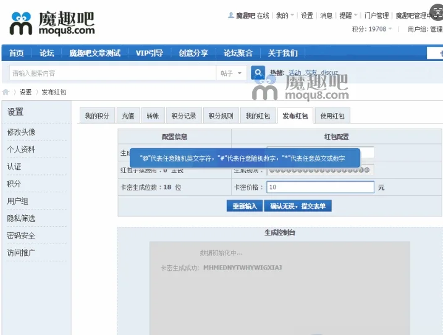Click the home icon in breadcrumb

click(x=6, y=92)
